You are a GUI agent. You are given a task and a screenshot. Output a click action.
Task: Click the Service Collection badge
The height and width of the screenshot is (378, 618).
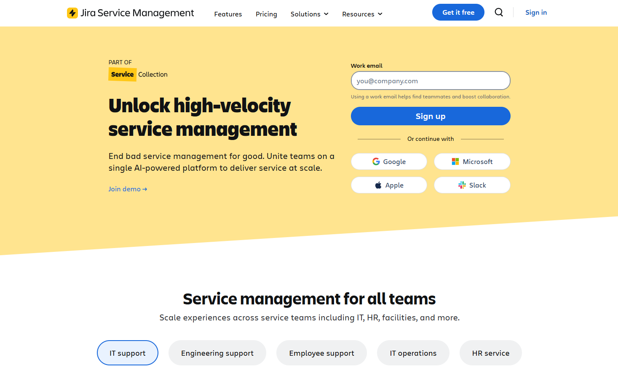pos(138,74)
